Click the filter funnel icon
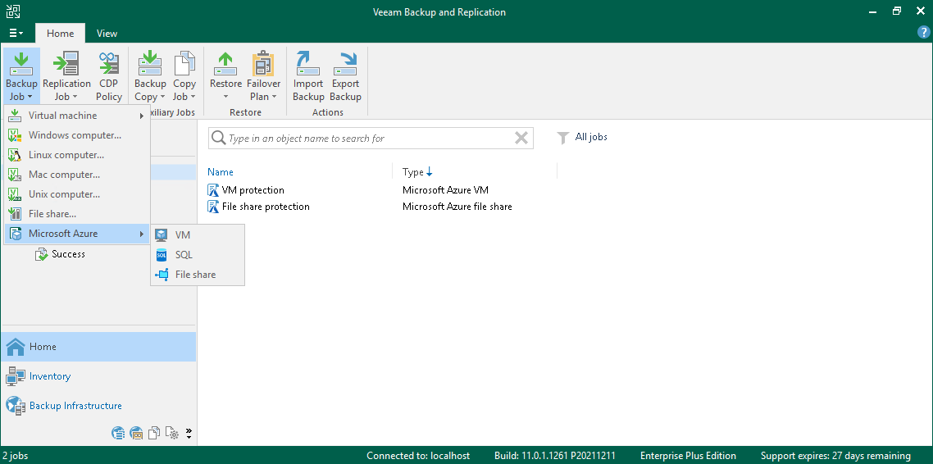The image size is (933, 464). 563,138
